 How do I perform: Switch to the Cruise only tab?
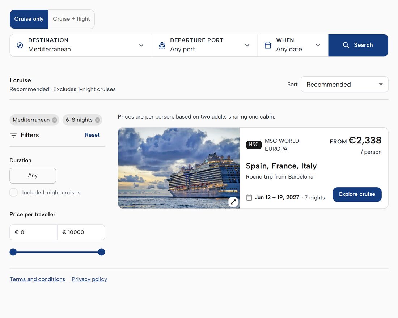click(x=29, y=19)
